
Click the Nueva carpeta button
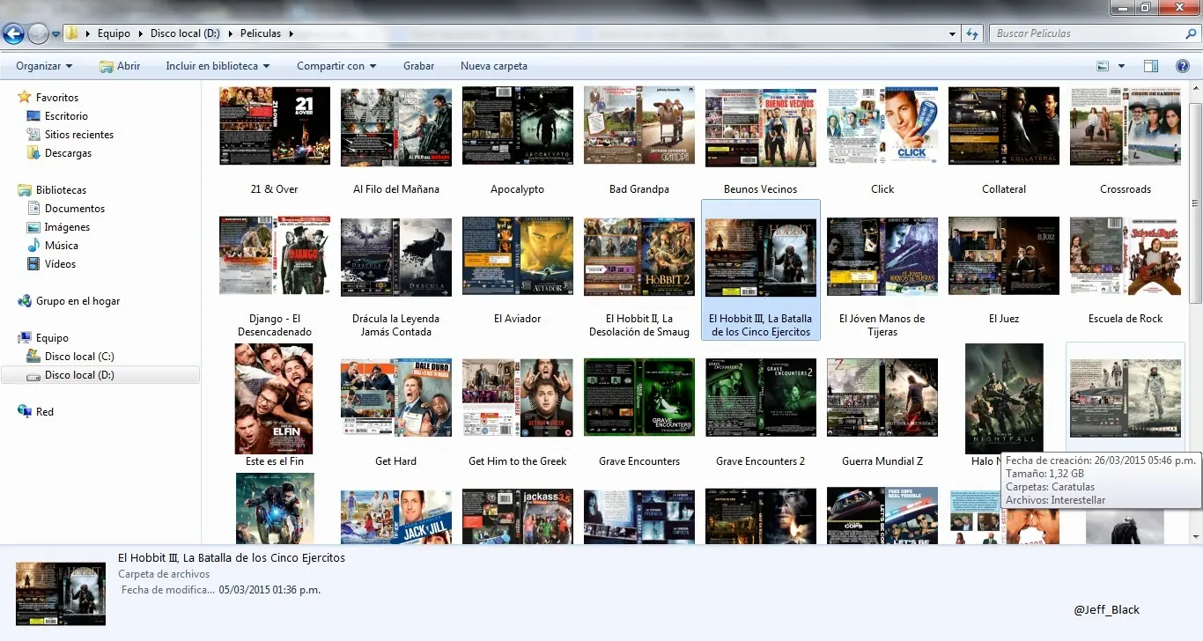click(x=494, y=66)
